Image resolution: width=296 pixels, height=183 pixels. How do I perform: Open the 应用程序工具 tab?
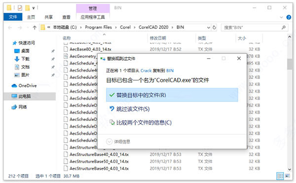tap(93, 17)
